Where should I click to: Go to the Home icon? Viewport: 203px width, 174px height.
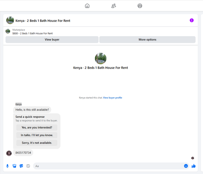(87, 6)
